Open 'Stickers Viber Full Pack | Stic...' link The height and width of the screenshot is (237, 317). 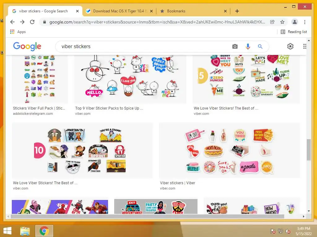click(39, 108)
